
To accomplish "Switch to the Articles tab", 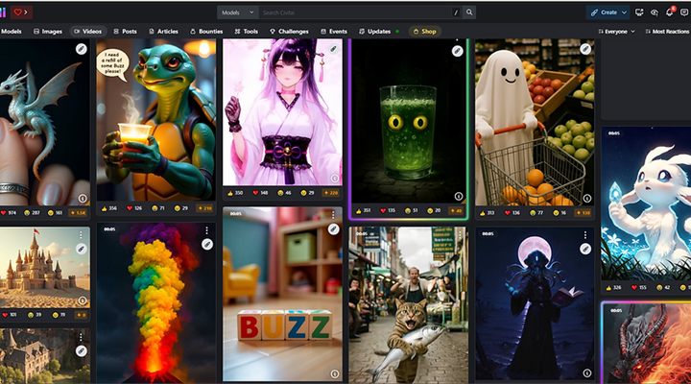I will 163,32.
